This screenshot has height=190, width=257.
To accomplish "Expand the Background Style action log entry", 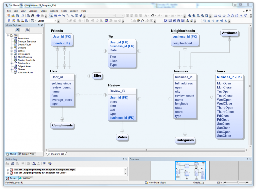I will click(x=8, y=170).
